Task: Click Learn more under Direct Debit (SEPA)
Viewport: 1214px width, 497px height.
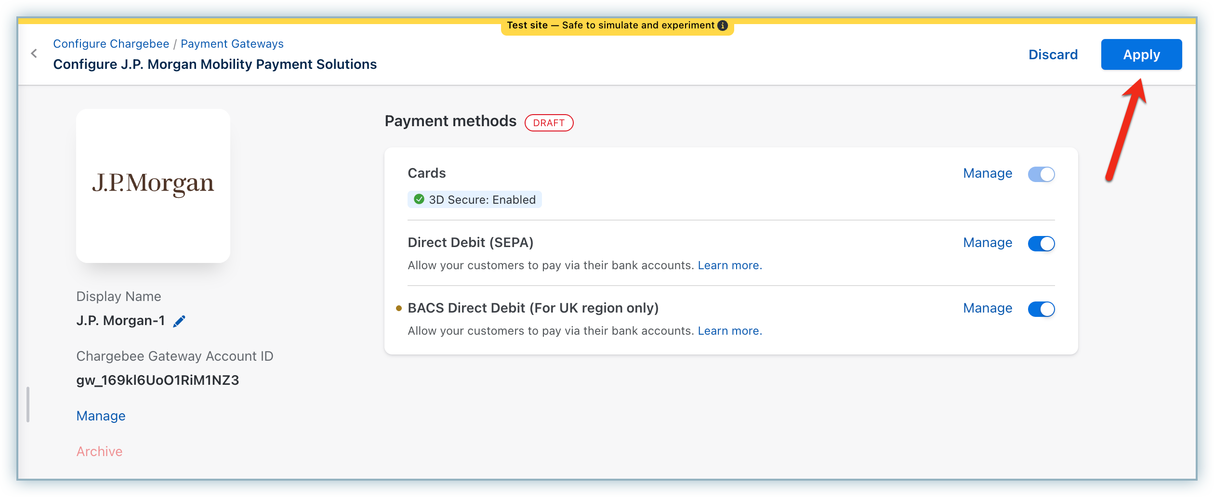Action: coord(729,265)
